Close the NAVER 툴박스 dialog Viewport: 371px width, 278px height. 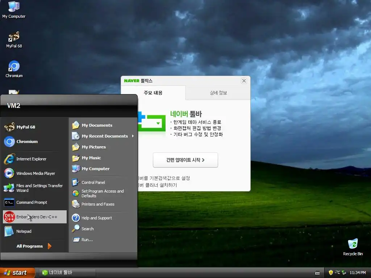click(244, 81)
